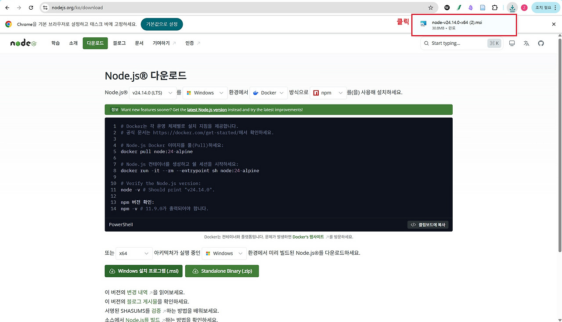Download Windows 설치 프로그램 (.msi)
Image resolution: width=562 pixels, height=322 pixels.
[x=144, y=271]
